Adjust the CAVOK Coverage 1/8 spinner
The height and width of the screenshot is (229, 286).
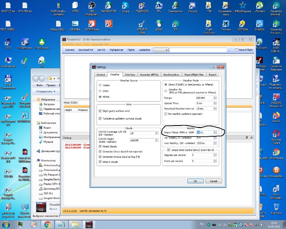tap(156, 133)
